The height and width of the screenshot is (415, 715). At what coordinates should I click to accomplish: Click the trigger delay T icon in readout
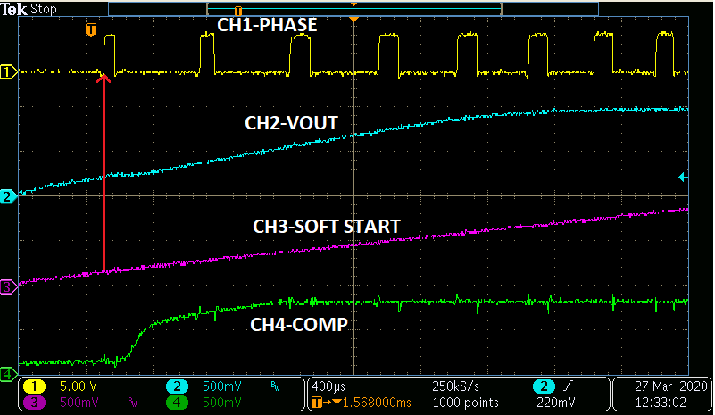coord(317,403)
